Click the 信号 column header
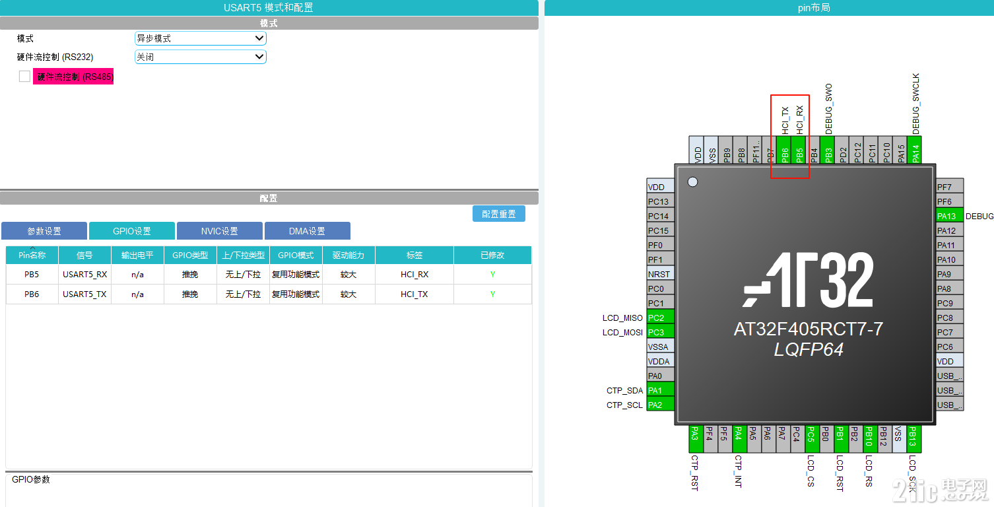This screenshot has width=994, height=507. 84,255
